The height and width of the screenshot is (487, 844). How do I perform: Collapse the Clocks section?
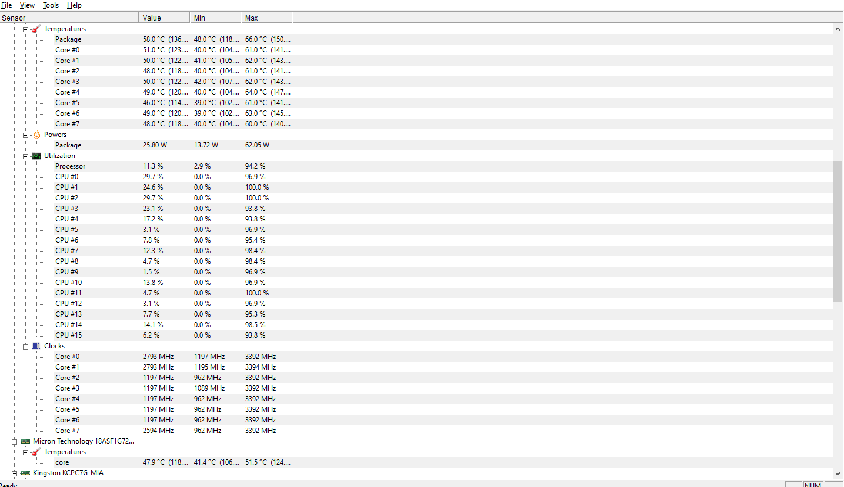coord(26,346)
